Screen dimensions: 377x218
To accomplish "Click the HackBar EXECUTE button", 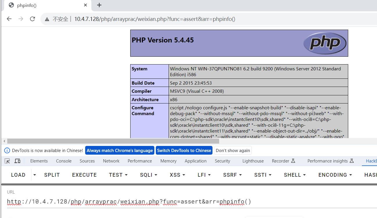I will [84, 175].
